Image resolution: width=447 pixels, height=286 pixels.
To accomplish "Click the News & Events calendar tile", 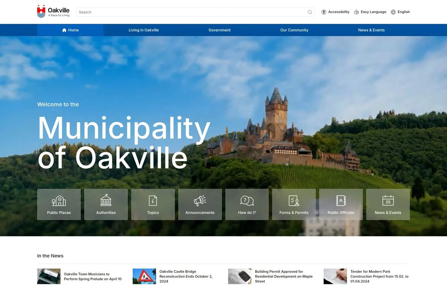I will pyautogui.click(x=388, y=204).
